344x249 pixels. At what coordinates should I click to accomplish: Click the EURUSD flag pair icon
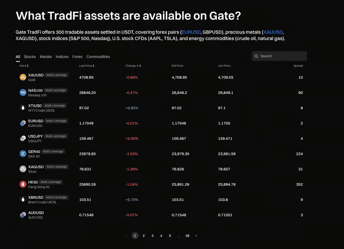(x=23, y=123)
